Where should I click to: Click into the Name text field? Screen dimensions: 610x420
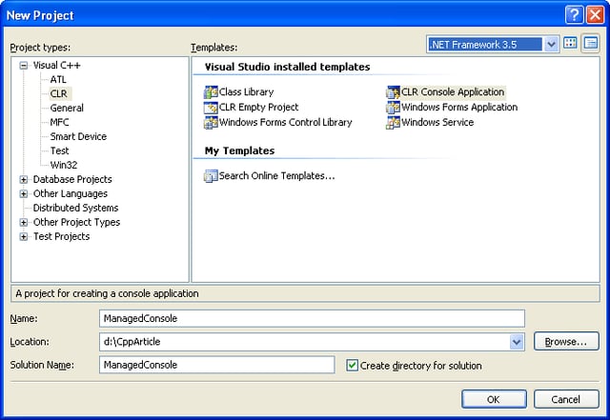coord(312,318)
